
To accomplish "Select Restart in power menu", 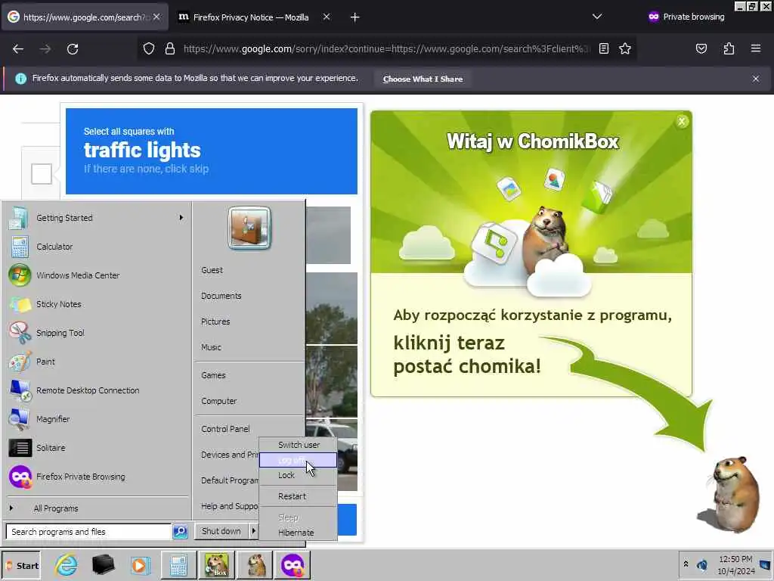I will (x=298, y=496).
